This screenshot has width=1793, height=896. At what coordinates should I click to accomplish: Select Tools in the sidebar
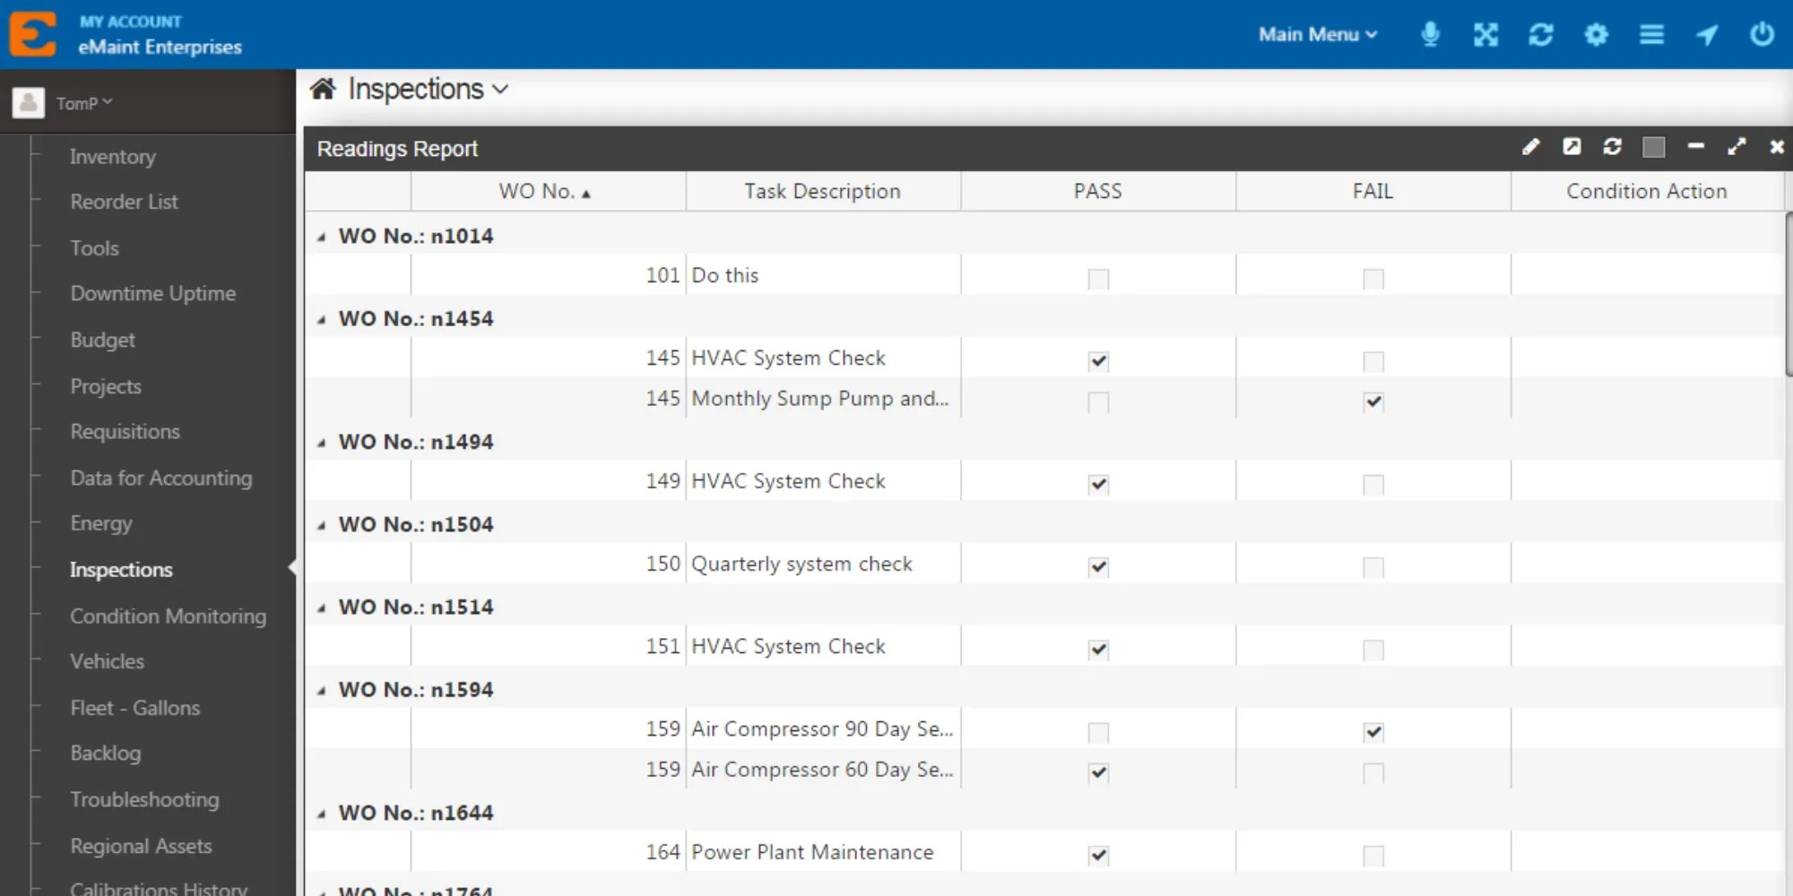tap(94, 248)
